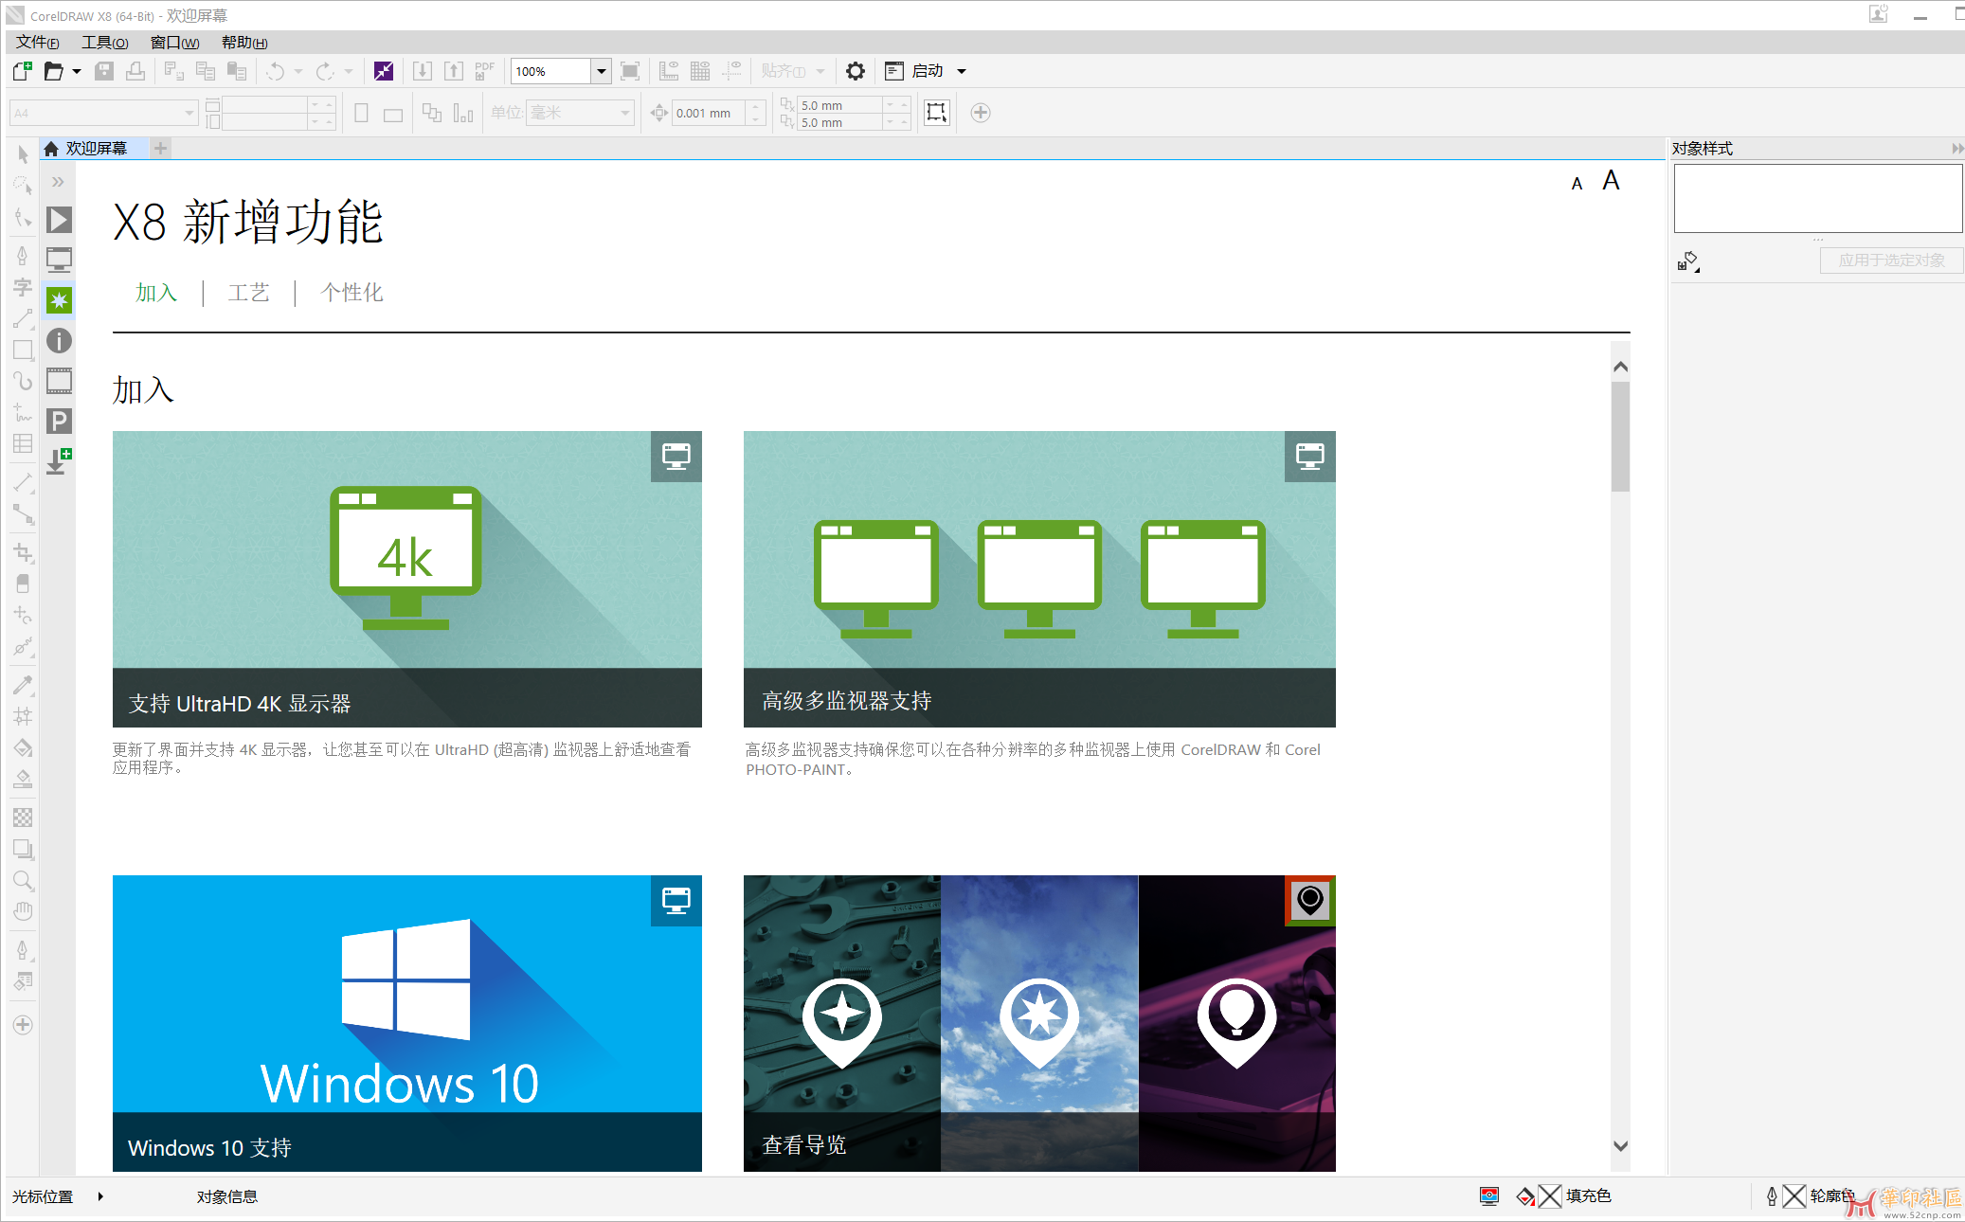Switch to the smaller text size A

tap(1577, 184)
